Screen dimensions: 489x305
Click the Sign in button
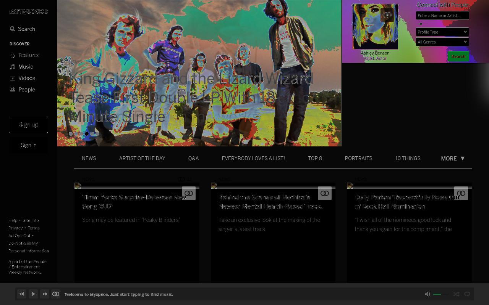[x=29, y=145]
